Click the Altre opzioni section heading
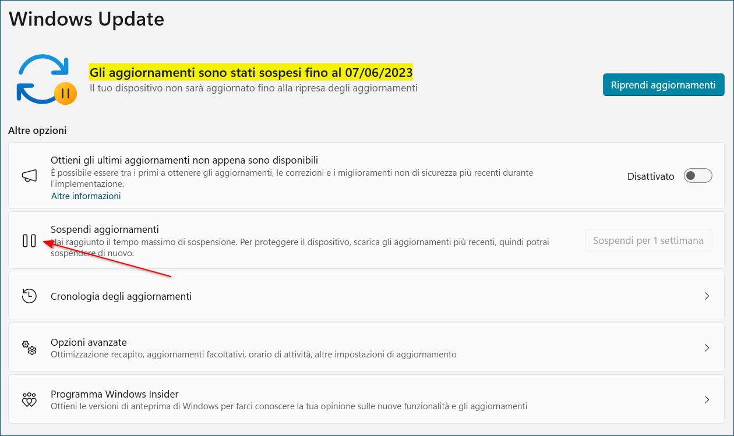The width and height of the screenshot is (734, 436). pyautogui.click(x=37, y=130)
